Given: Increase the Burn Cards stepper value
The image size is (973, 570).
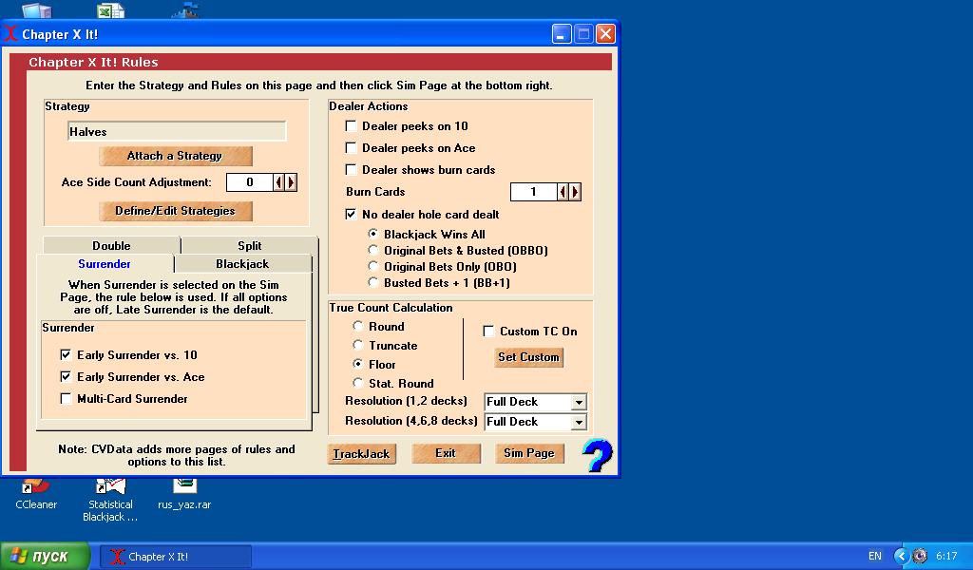Looking at the screenshot, I should pos(575,192).
